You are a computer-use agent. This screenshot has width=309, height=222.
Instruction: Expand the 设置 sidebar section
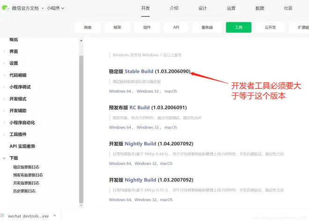point(4,63)
